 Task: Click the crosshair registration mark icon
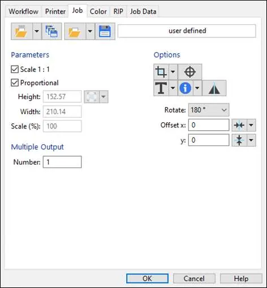click(x=190, y=72)
